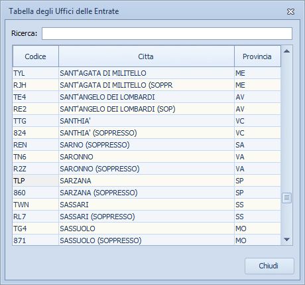The width and height of the screenshot is (305, 285).
Task: Select the SARONNO row with code TN6
Action: pos(147,157)
